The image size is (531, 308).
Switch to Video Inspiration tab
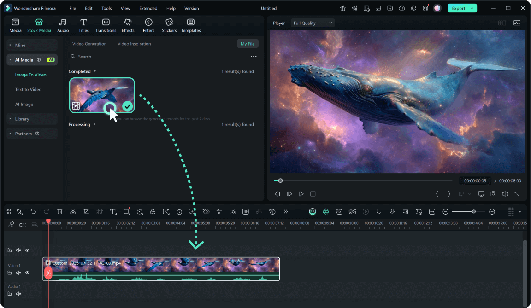(x=134, y=44)
